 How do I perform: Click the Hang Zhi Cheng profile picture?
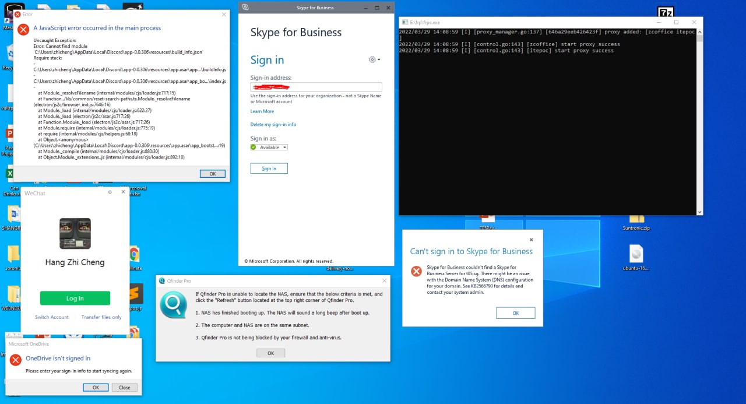click(x=75, y=233)
